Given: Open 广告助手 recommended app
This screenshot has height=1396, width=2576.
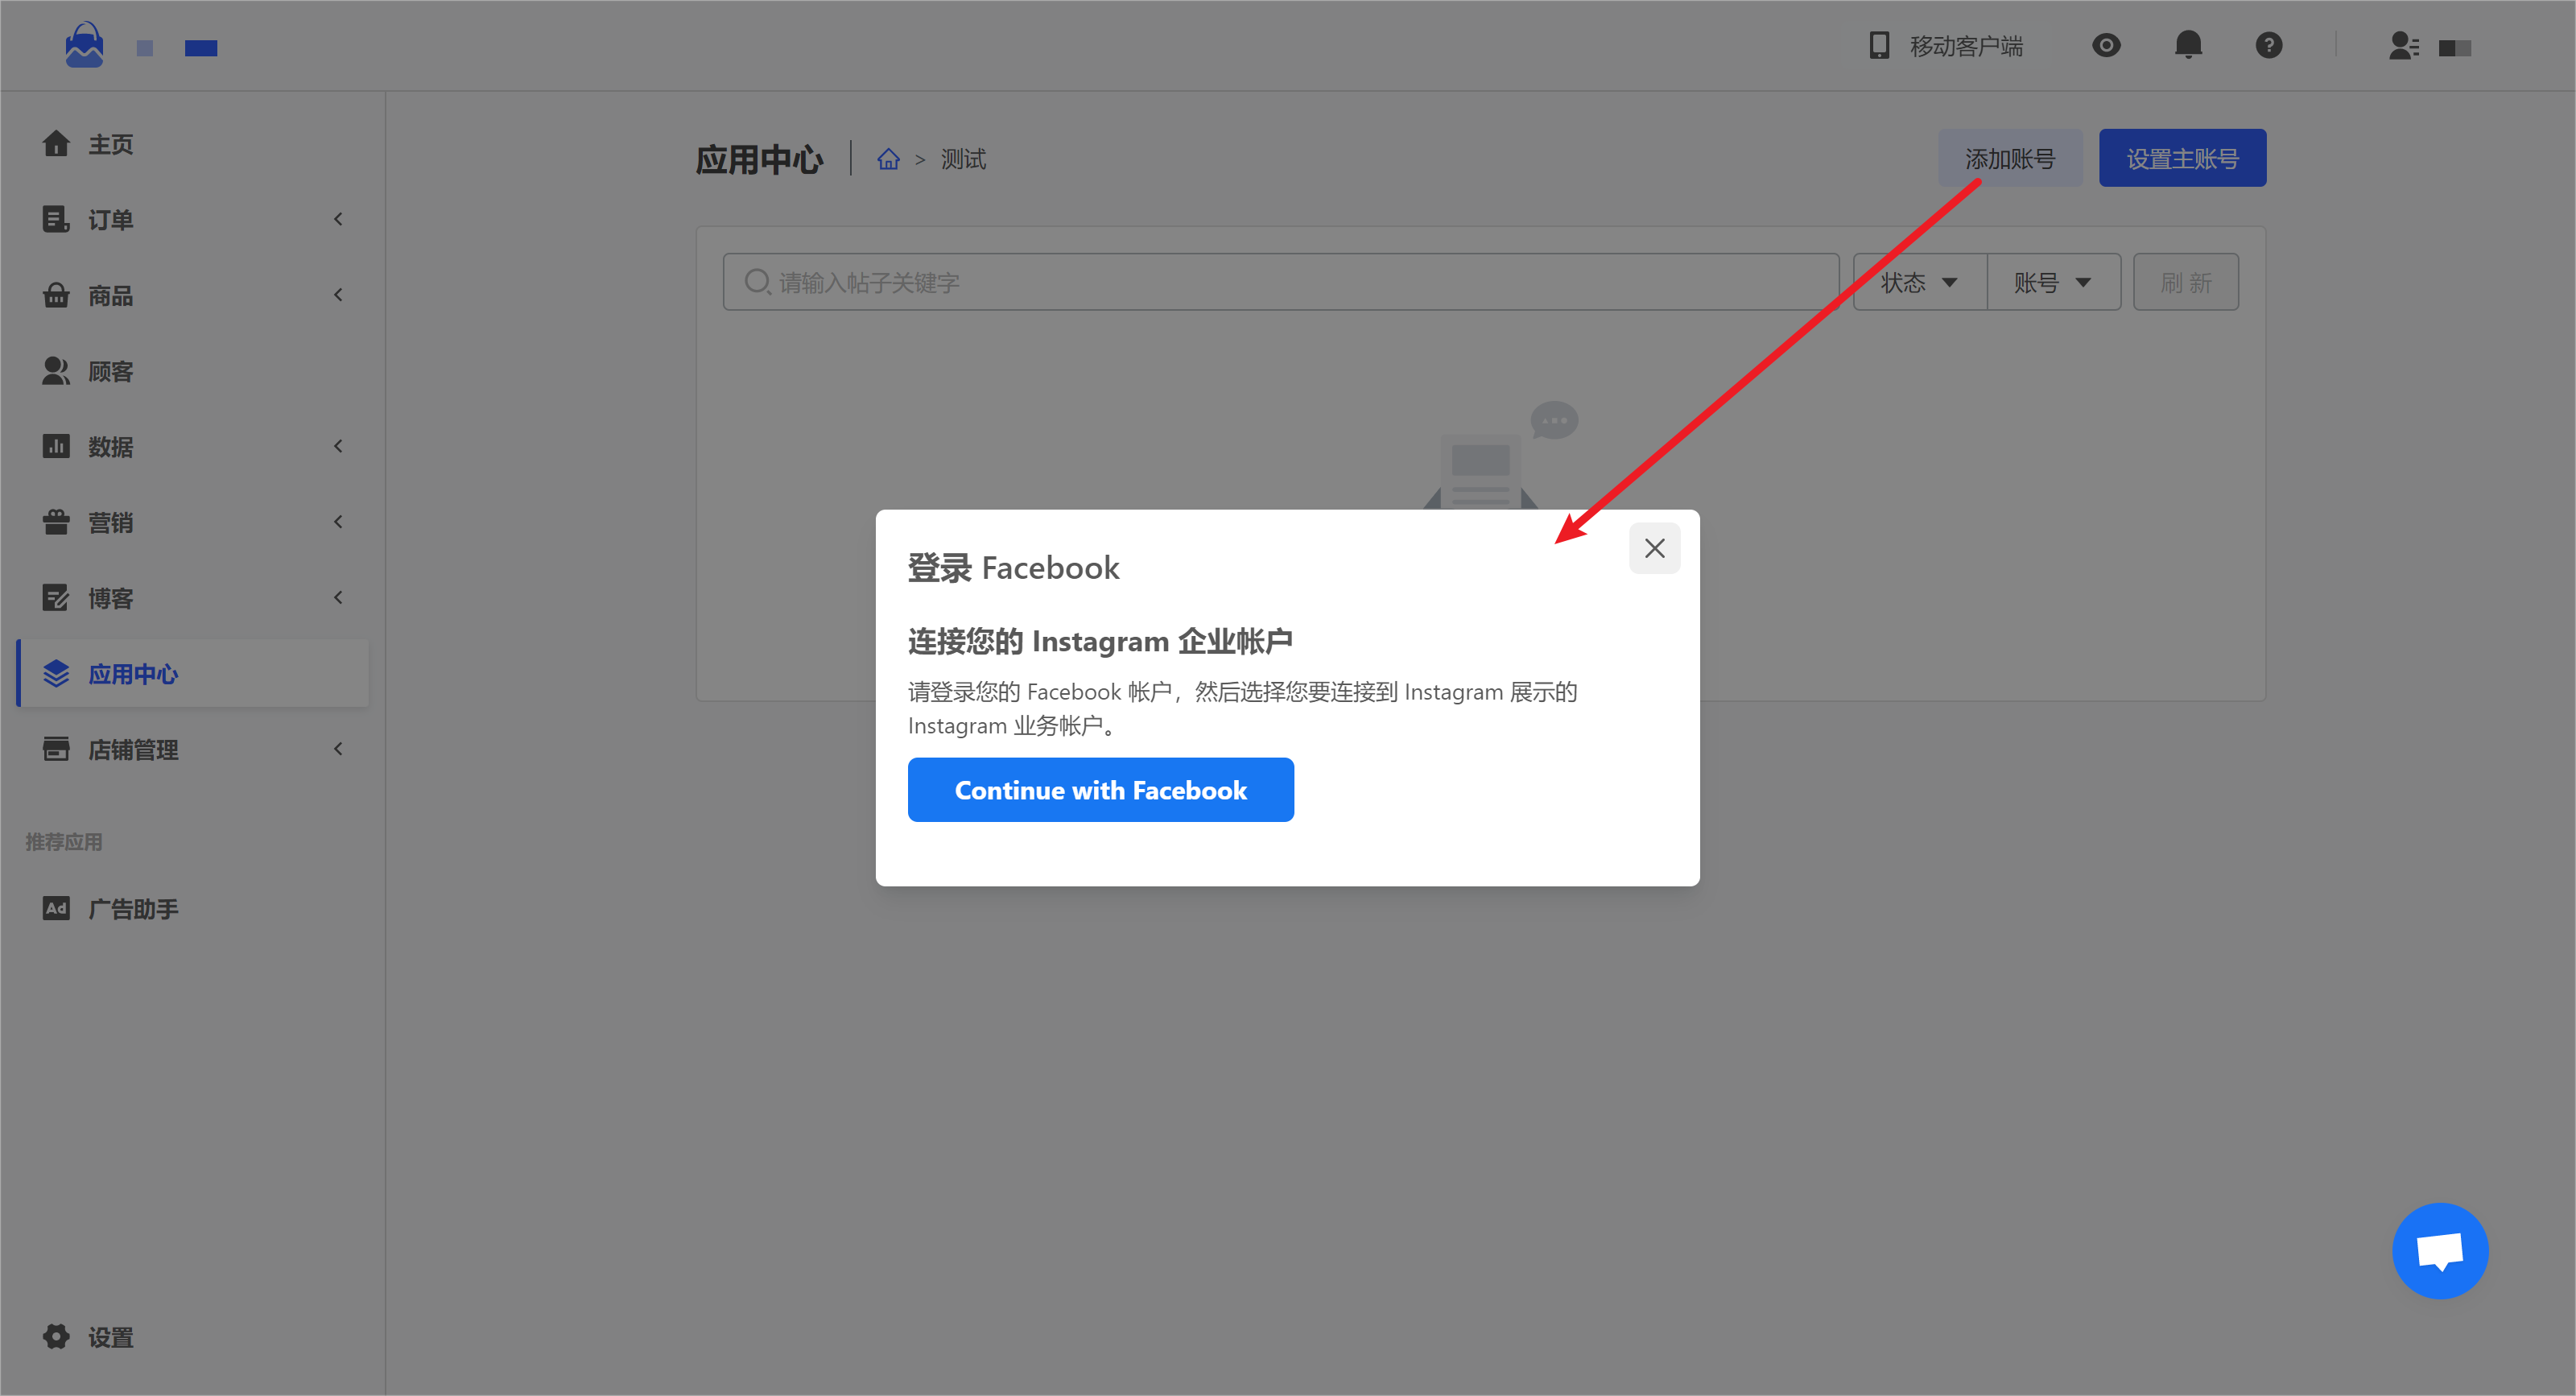Looking at the screenshot, I should pos(192,908).
